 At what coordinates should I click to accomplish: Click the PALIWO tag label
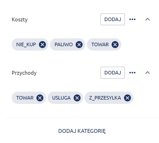coord(64,45)
